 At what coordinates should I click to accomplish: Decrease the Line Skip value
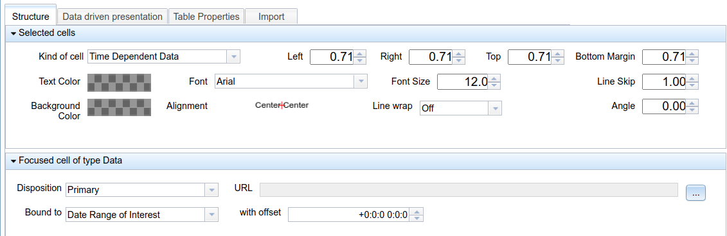tap(692, 85)
